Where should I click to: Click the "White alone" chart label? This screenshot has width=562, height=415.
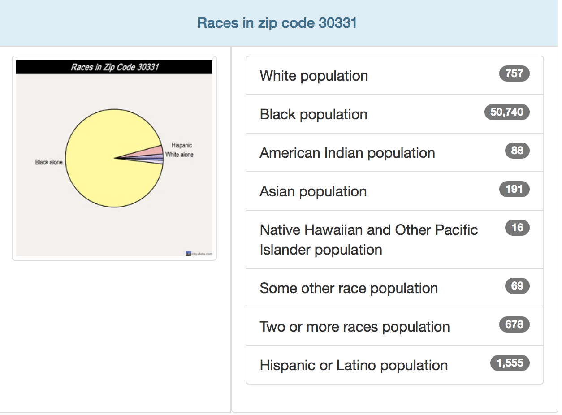point(179,155)
